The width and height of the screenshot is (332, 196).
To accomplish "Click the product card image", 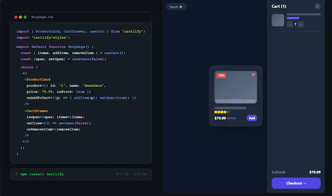I will (x=236, y=87).
